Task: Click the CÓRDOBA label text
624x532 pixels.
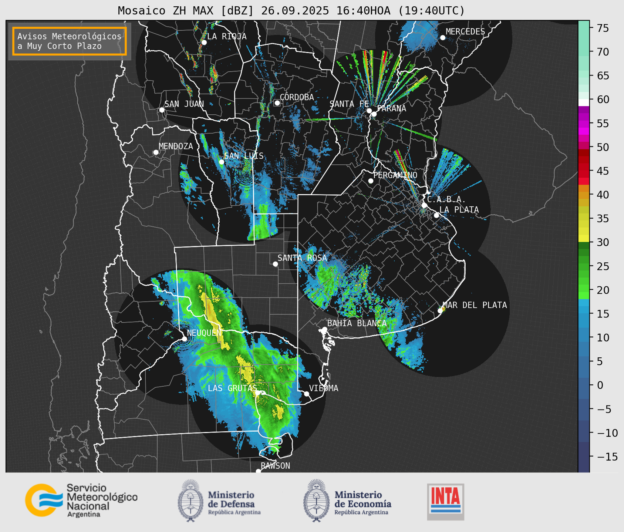Action: [297, 97]
